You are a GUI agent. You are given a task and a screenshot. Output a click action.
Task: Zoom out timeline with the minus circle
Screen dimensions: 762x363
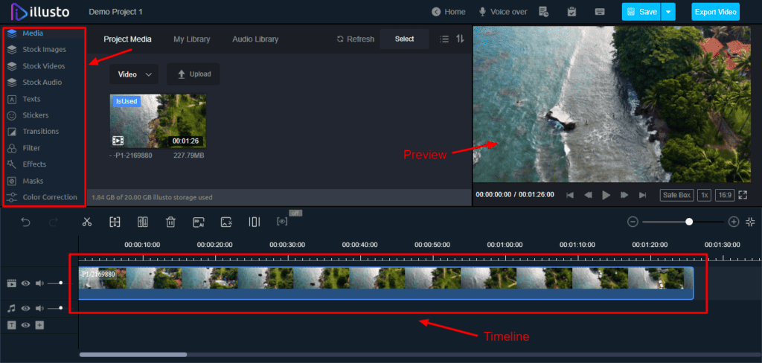[x=633, y=222]
